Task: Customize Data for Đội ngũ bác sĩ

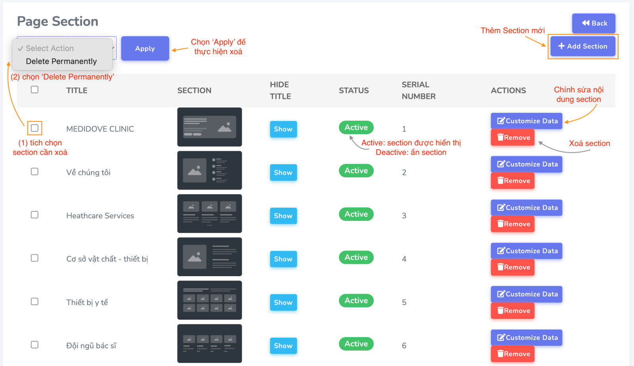Action: [527, 338]
